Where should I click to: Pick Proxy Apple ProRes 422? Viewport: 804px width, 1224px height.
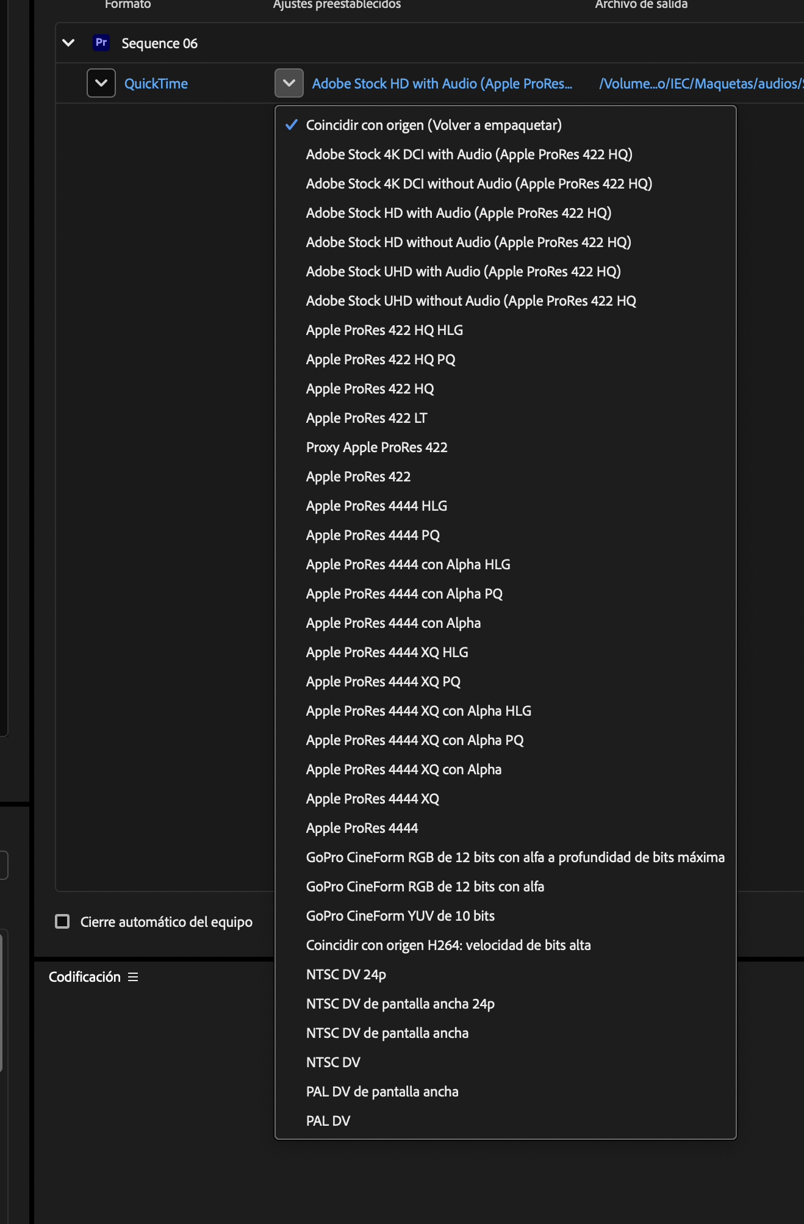[376, 447]
